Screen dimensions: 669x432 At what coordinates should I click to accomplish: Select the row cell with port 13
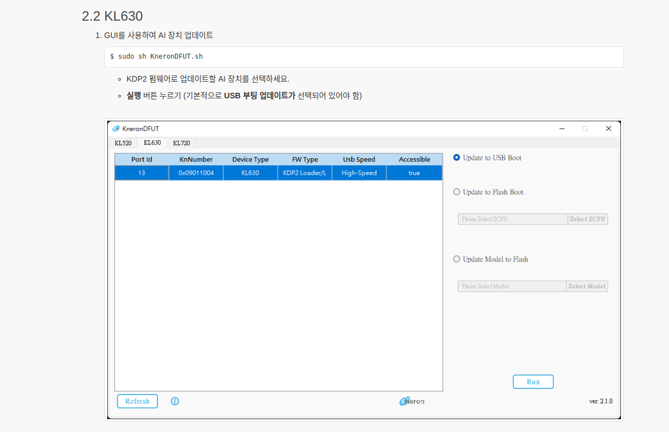[x=142, y=173]
